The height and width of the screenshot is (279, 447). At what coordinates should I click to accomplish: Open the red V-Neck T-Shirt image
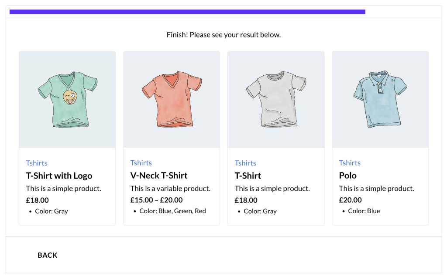(x=171, y=100)
